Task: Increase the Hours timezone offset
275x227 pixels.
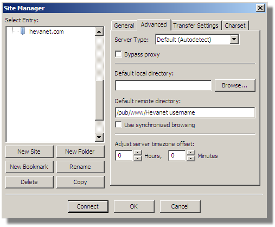Action: (138, 153)
